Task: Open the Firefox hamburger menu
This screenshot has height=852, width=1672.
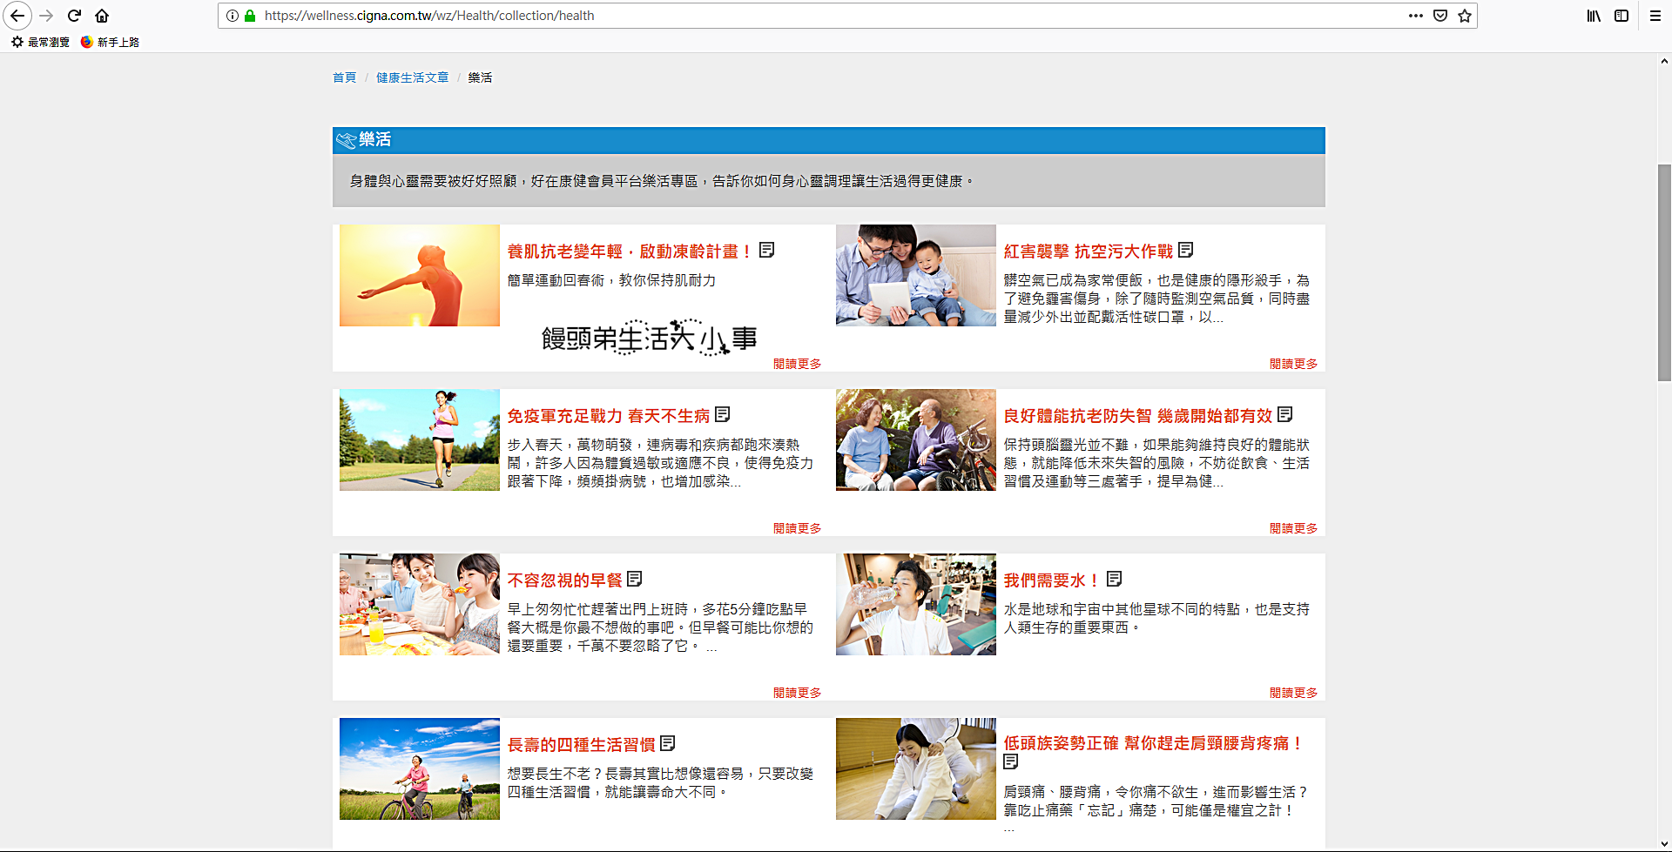Action: pos(1655,16)
